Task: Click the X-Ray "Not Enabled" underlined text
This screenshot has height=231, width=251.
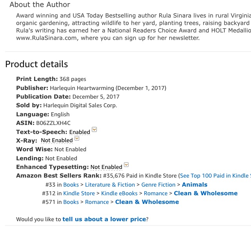Action: click(x=57, y=141)
